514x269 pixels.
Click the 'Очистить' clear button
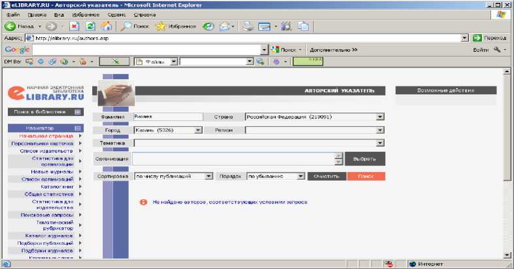point(326,177)
